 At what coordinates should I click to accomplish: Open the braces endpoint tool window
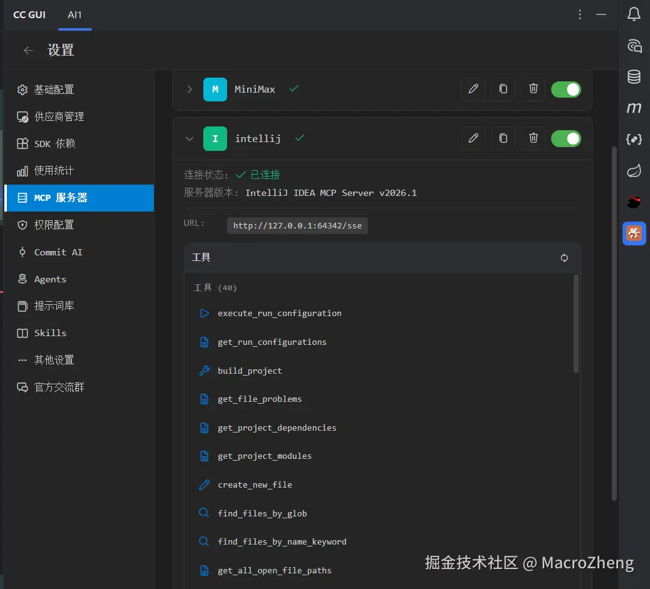click(x=634, y=140)
